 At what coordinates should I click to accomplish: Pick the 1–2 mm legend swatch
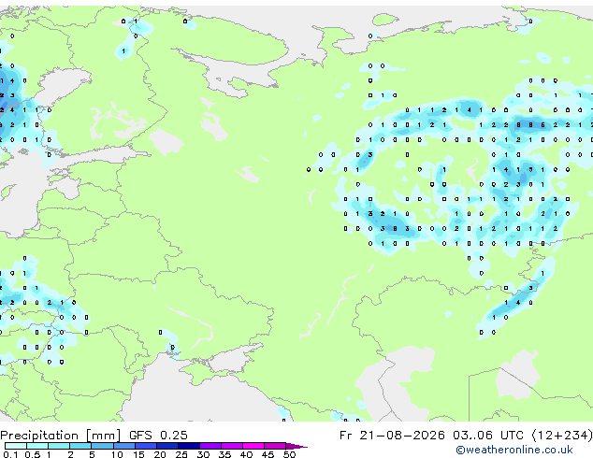tap(59, 446)
